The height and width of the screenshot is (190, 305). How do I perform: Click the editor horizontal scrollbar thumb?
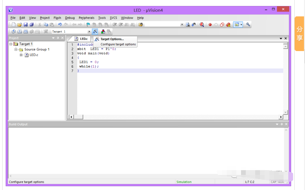pyautogui.click(x=78, y=117)
